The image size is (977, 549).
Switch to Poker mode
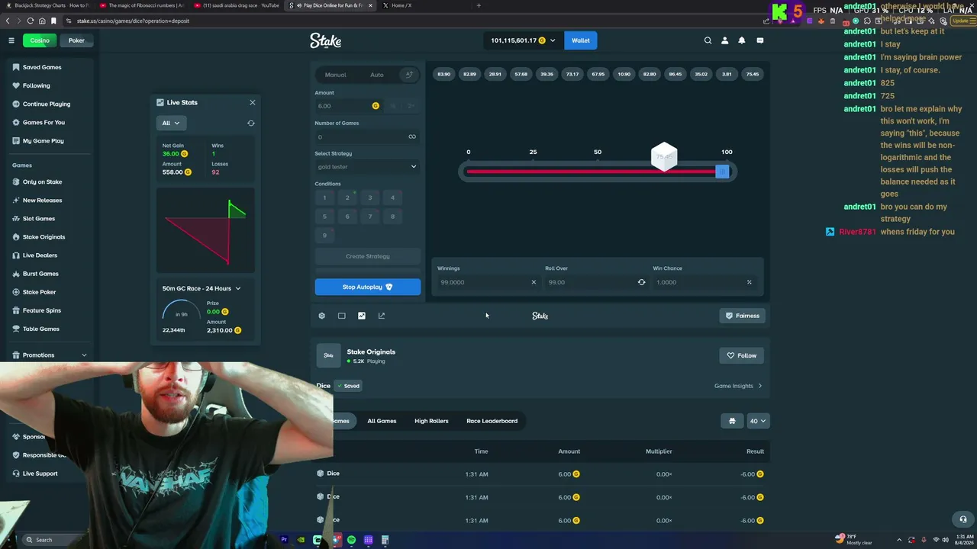[x=76, y=40]
